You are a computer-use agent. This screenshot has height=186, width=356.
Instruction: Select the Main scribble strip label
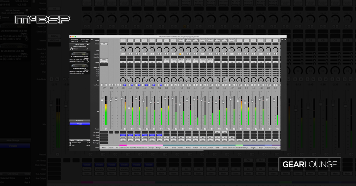pyautogui.click(x=104, y=148)
